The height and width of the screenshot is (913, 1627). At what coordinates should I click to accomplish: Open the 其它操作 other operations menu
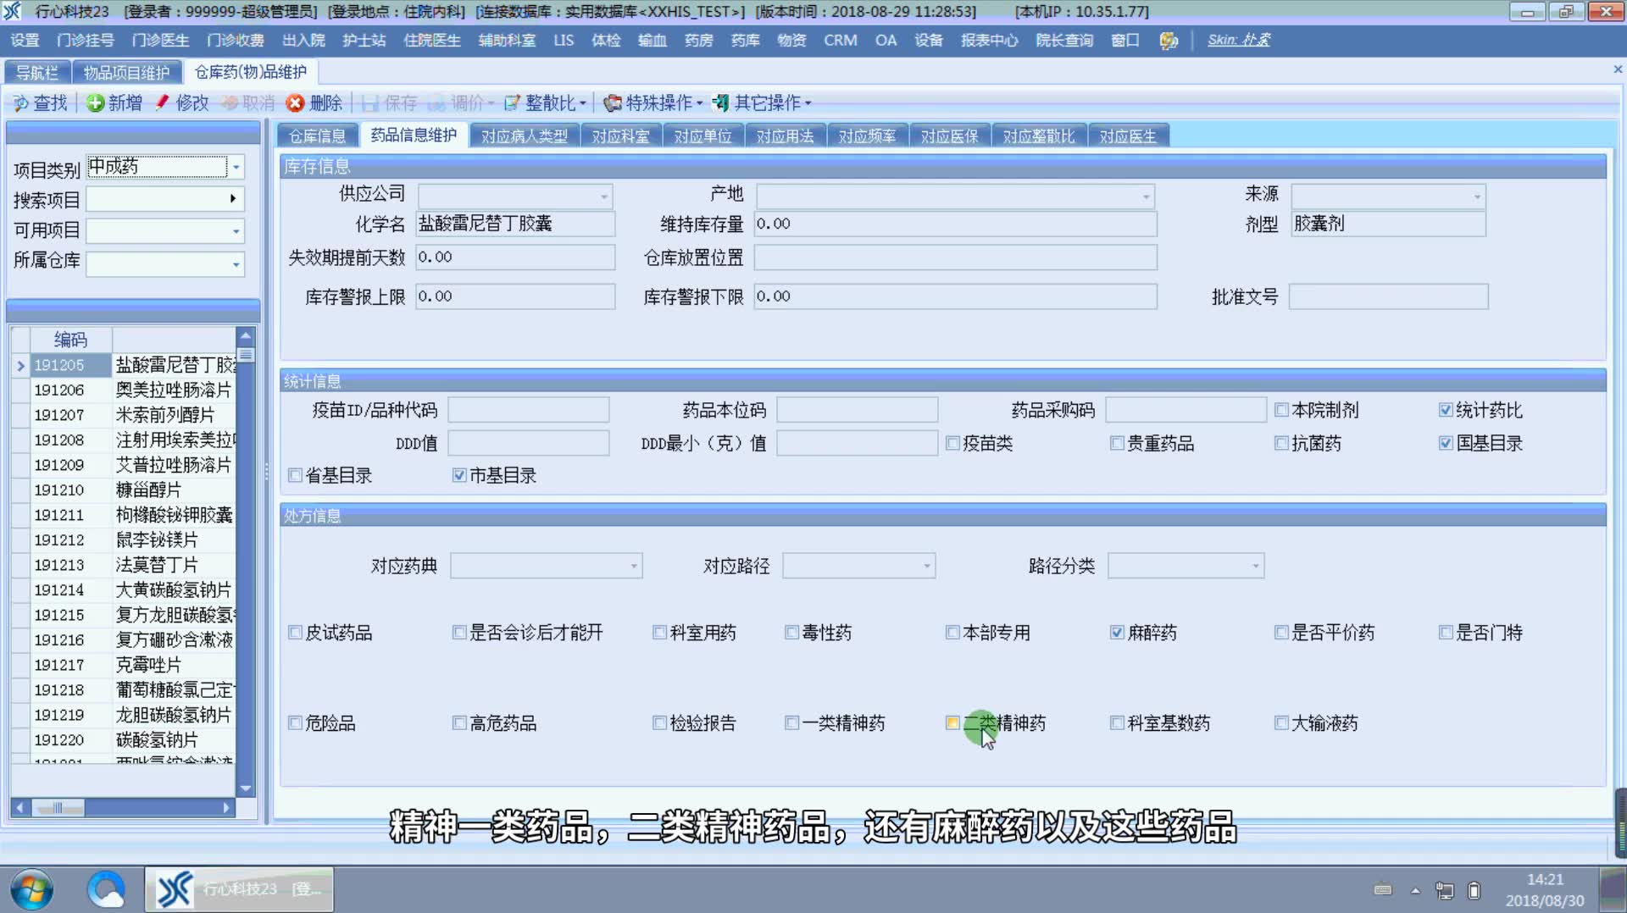point(761,103)
